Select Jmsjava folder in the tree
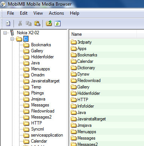 pos(38,99)
